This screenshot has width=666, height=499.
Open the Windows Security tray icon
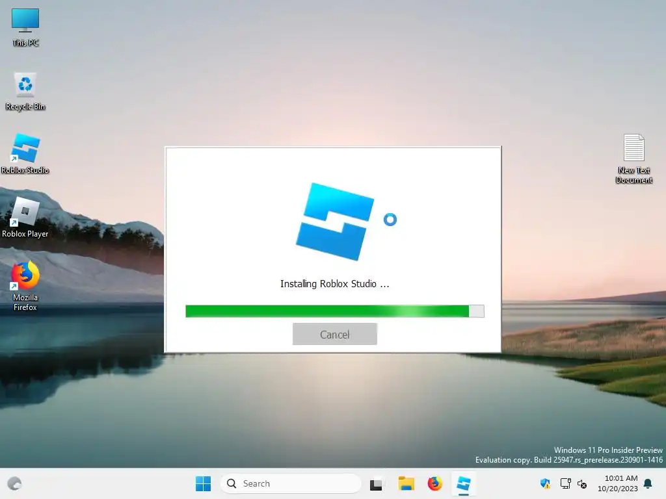[x=545, y=483]
